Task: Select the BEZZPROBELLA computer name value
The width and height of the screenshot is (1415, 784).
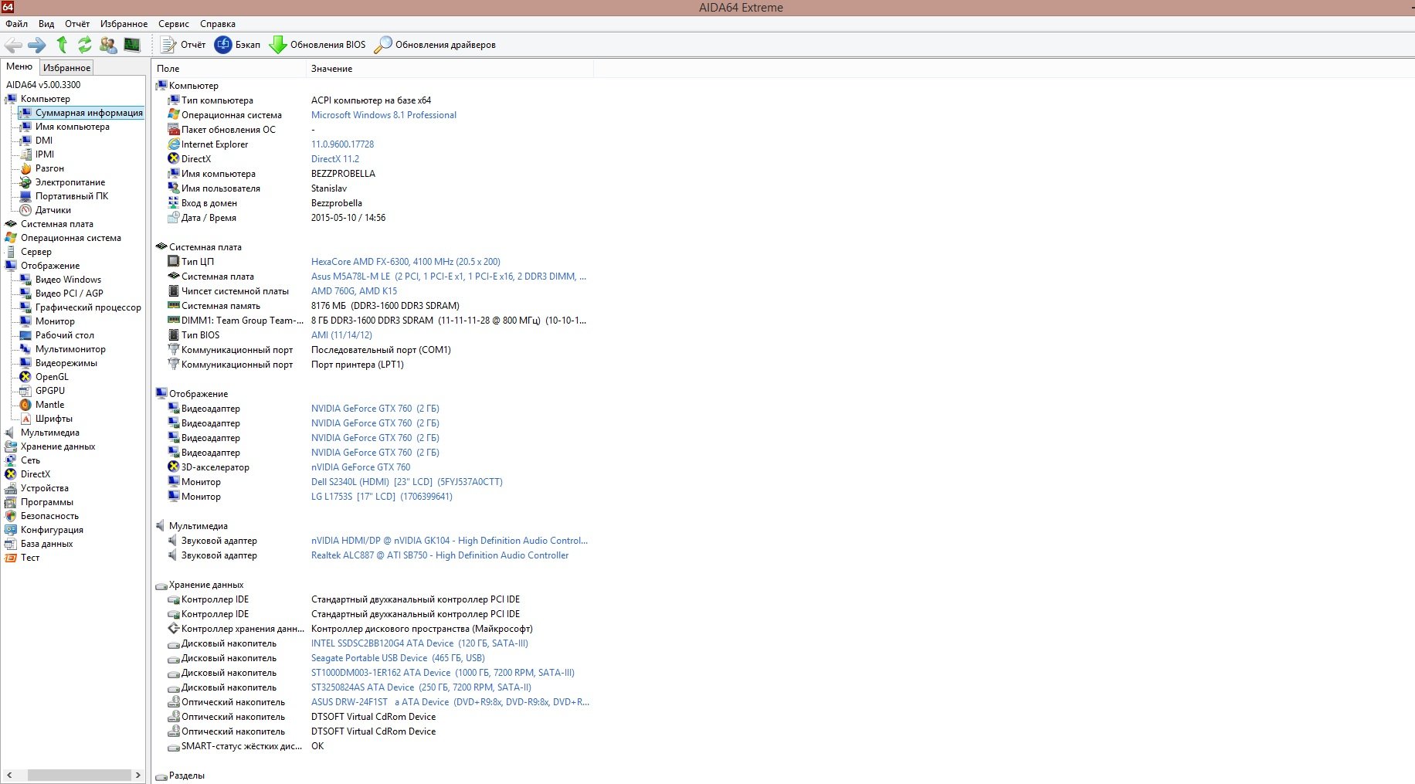Action: click(x=343, y=174)
